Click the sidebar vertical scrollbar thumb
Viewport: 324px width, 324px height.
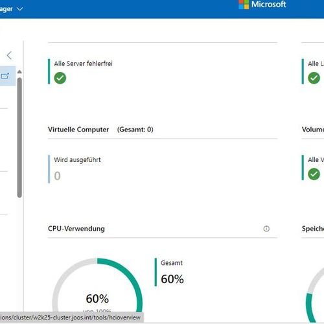point(19,137)
